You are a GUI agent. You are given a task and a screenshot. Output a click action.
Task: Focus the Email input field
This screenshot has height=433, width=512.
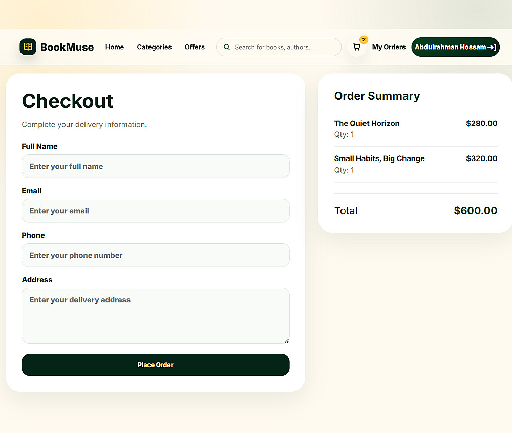pos(156,211)
